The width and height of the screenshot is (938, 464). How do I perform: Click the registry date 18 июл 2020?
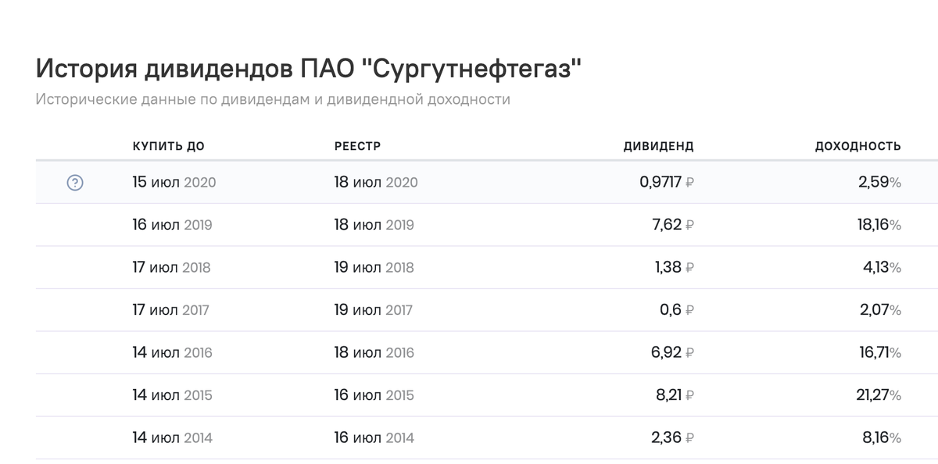[x=376, y=182]
